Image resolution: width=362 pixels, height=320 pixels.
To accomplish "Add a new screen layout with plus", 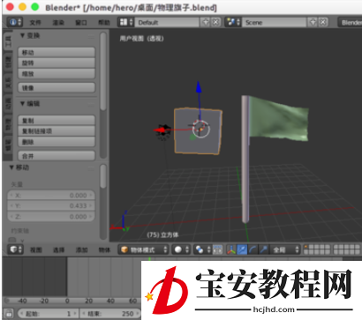I will (206, 22).
